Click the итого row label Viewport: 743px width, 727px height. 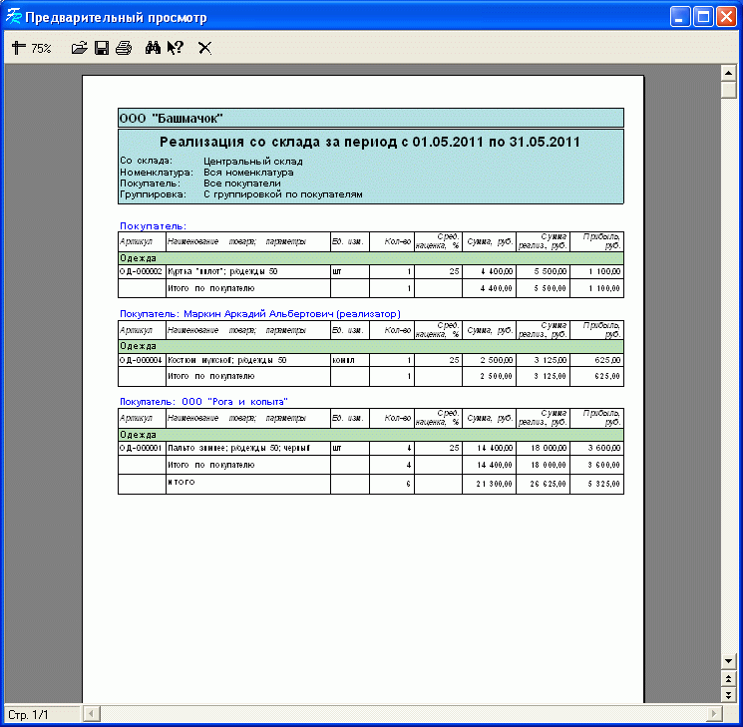click(181, 482)
